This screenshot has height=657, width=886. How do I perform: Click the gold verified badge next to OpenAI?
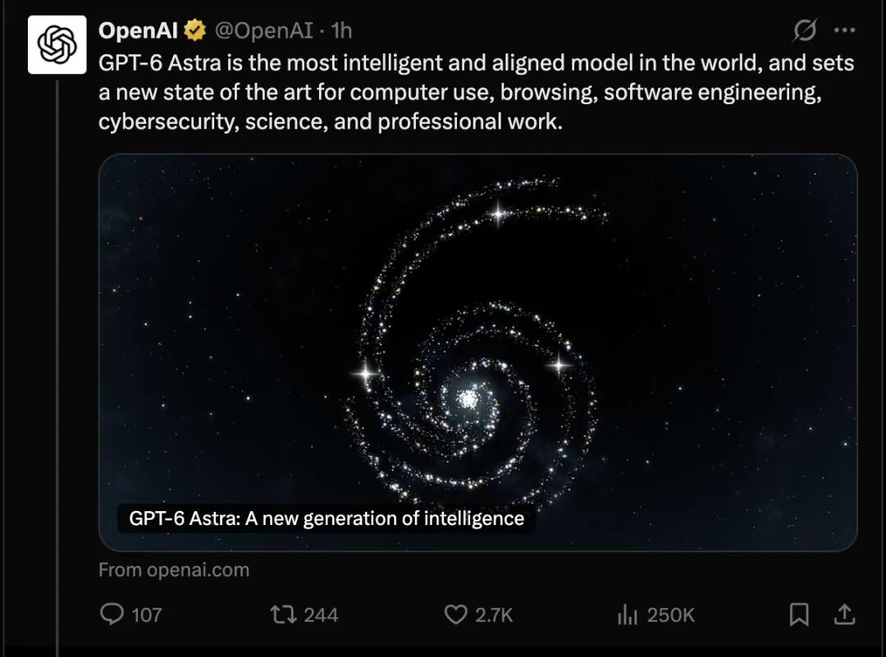tap(195, 30)
